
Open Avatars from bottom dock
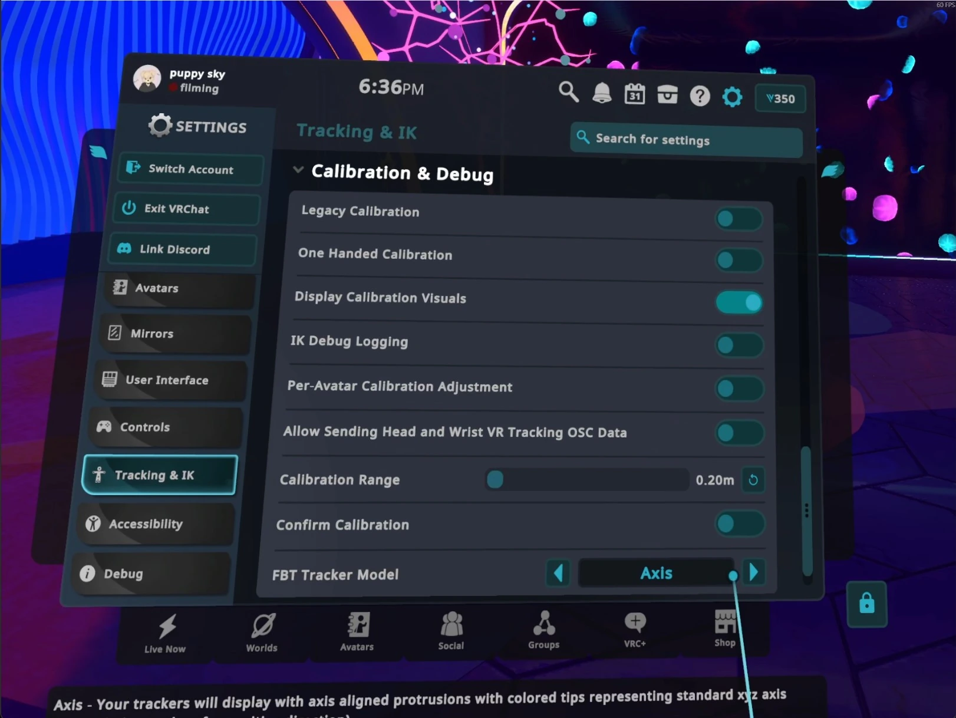357,631
